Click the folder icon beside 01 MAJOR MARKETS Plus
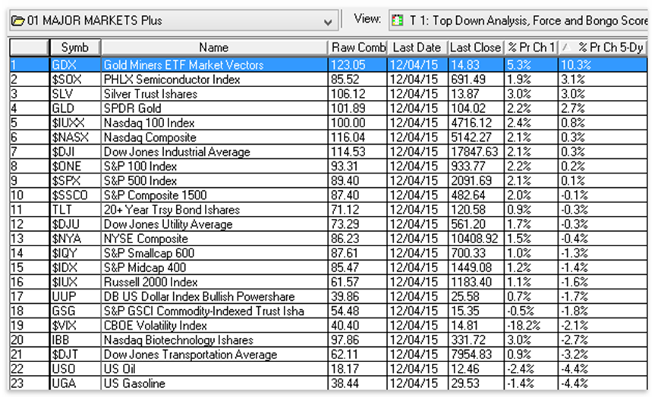Image resolution: width=655 pixels, height=397 pixels. click(18, 20)
